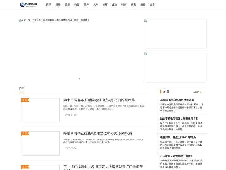Open the 财经 navigation menu item
The width and height of the screenshot is (226, 170).
click(x=58, y=5)
